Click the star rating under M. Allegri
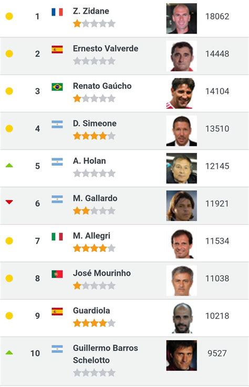The height and width of the screenshot is (387, 249). [x=94, y=248]
